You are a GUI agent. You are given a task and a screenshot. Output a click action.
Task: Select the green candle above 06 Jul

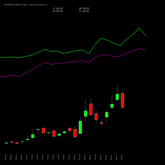tap(117, 97)
